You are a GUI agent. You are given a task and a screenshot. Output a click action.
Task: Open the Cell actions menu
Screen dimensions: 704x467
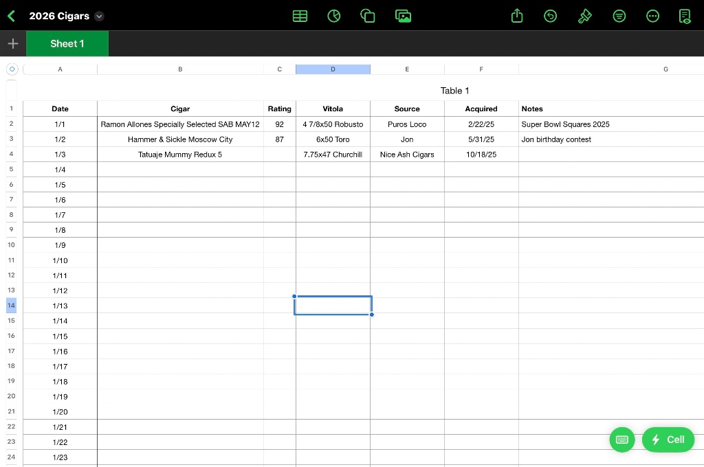click(x=668, y=440)
